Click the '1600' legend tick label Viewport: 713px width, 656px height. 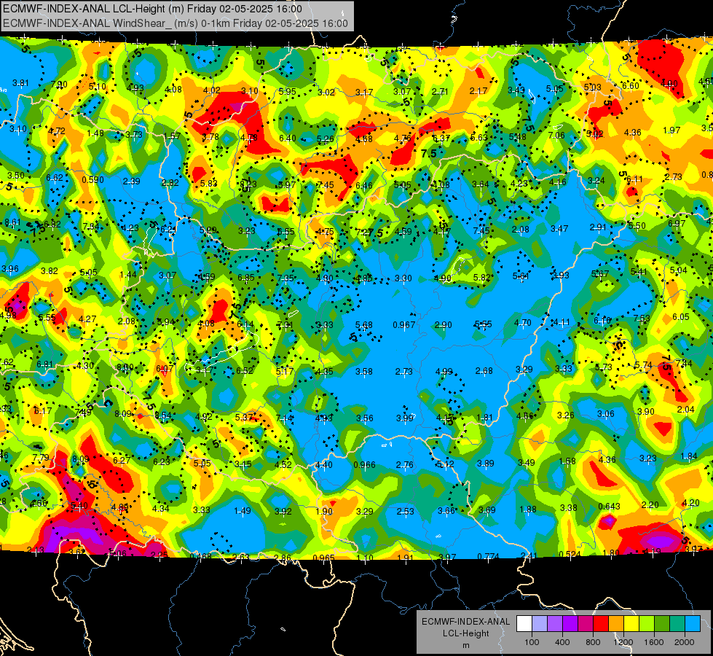coord(654,642)
